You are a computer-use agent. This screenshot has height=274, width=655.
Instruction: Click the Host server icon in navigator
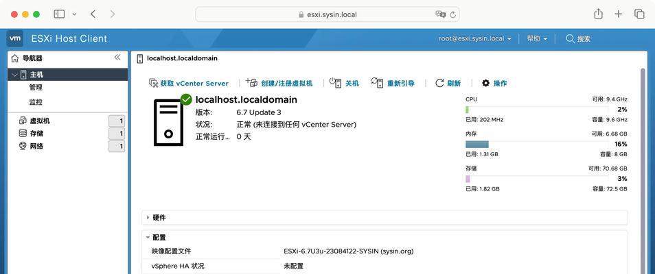pos(23,75)
